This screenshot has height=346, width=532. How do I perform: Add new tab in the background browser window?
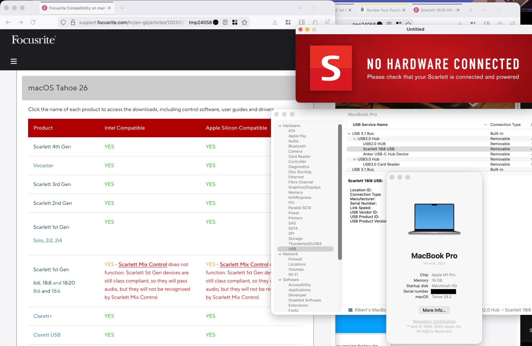click(x=471, y=10)
